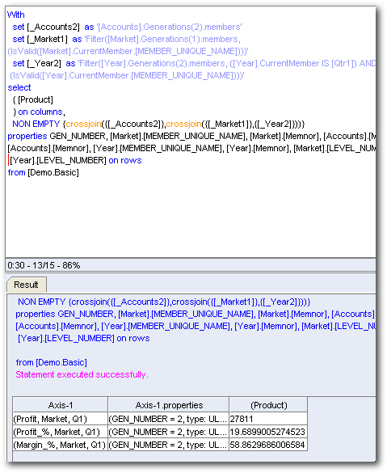Click 'set [_Accounts2]' line in editor
This screenshot has width=387, height=473.
click(127, 27)
